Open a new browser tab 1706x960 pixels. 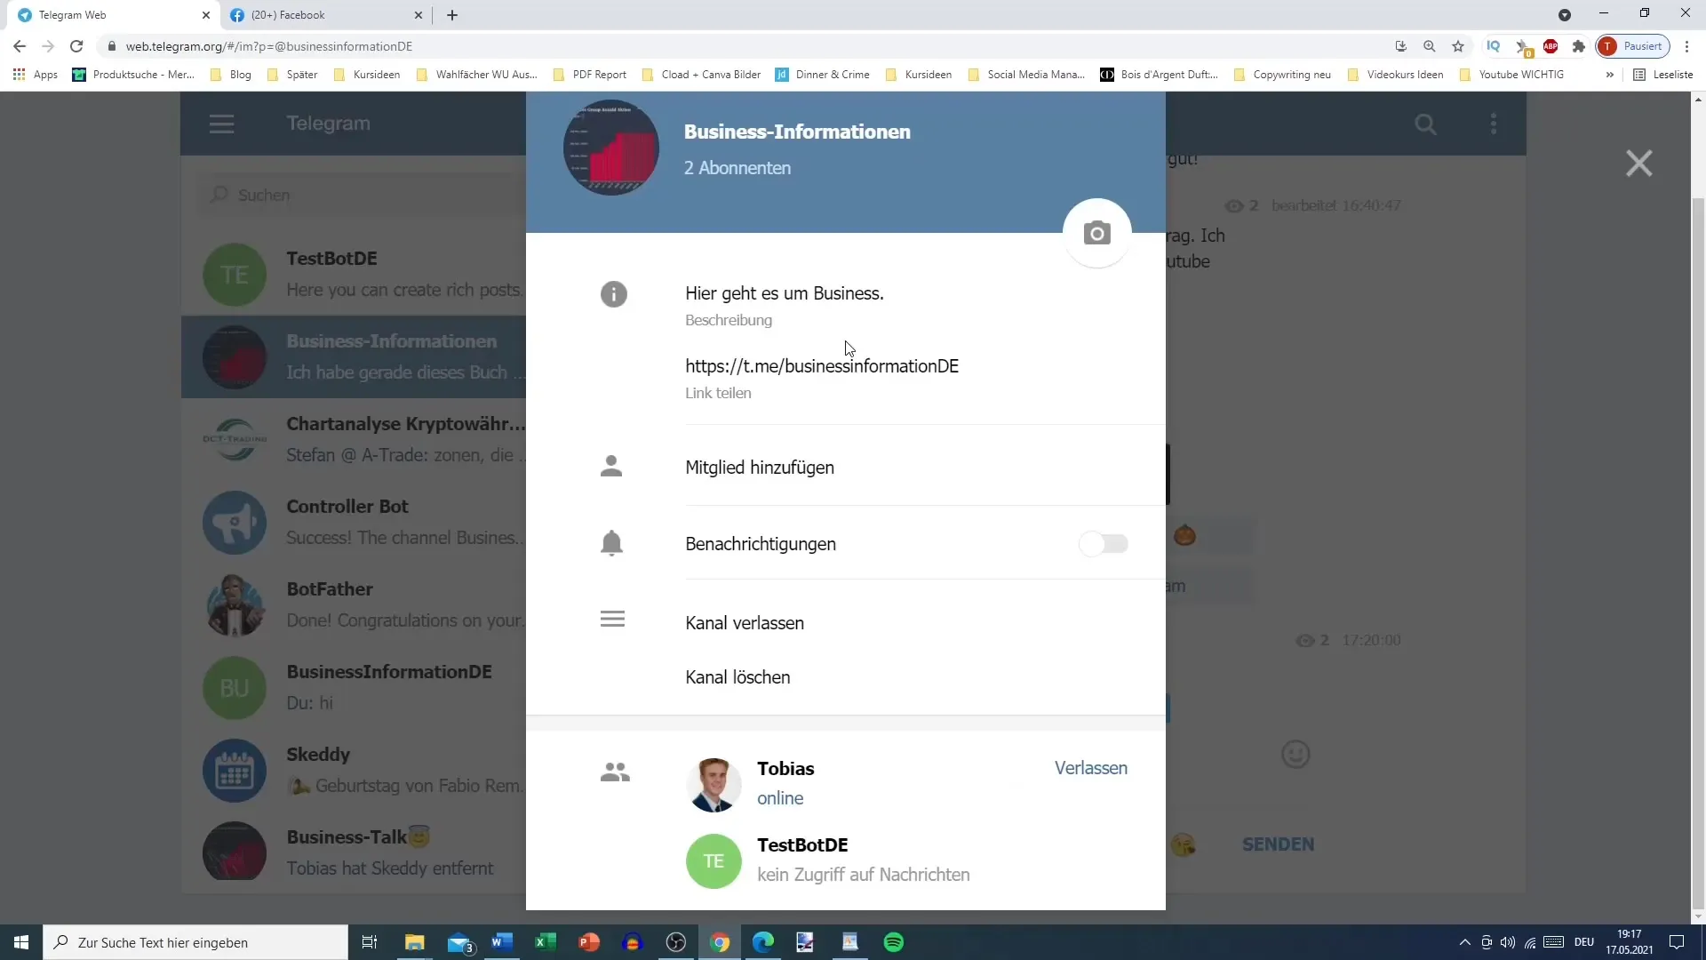(452, 15)
